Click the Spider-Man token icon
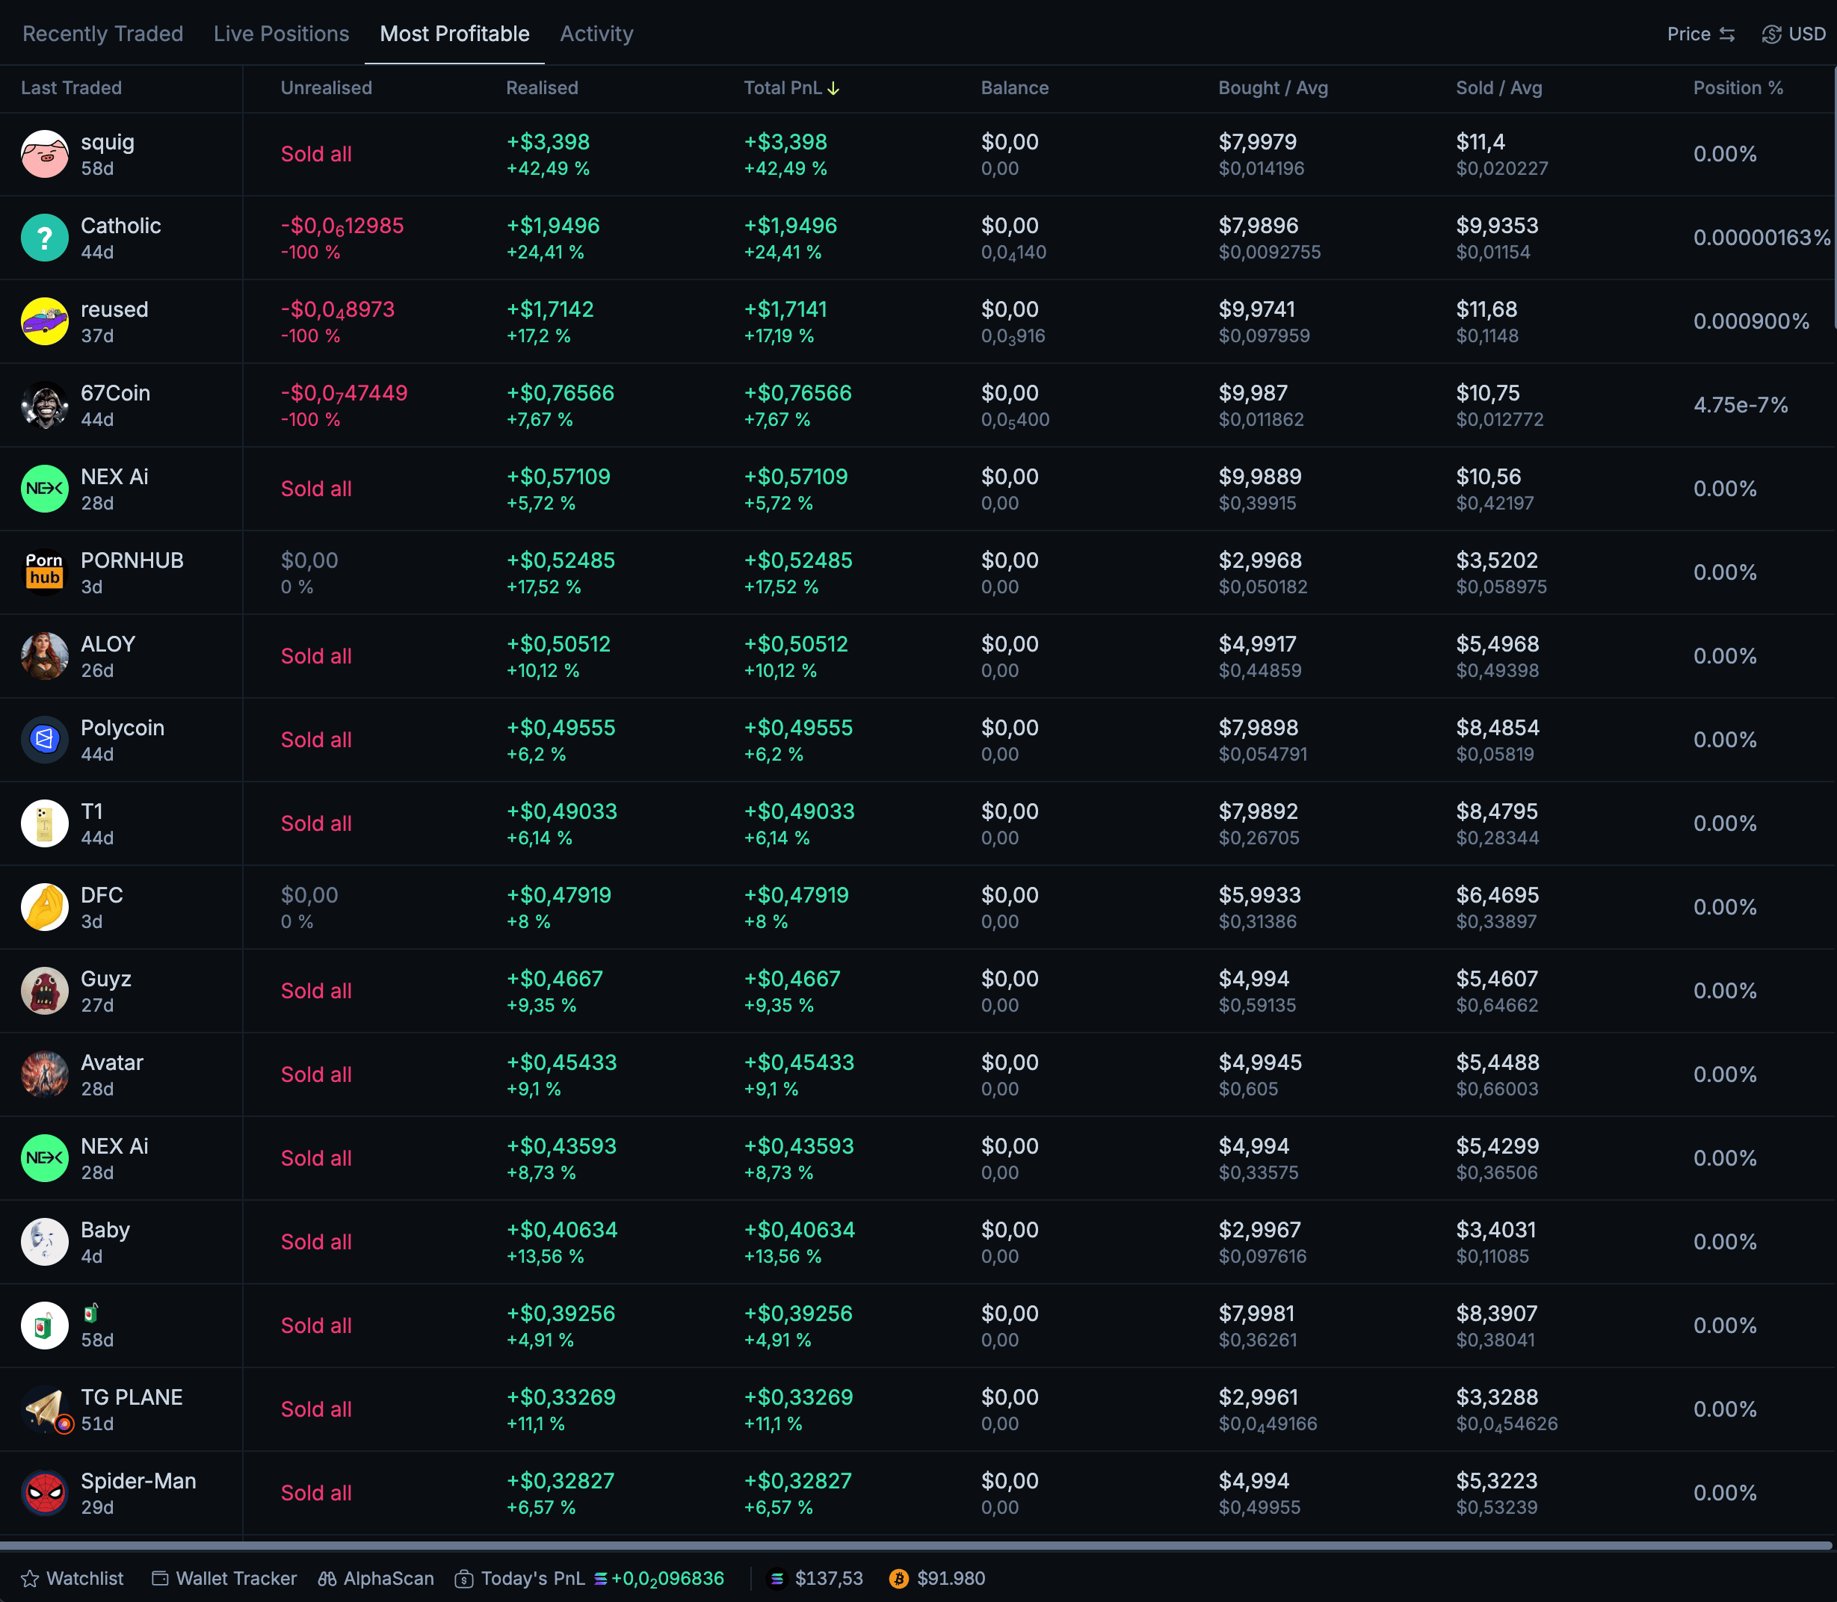This screenshot has width=1837, height=1602. pyautogui.click(x=45, y=1493)
